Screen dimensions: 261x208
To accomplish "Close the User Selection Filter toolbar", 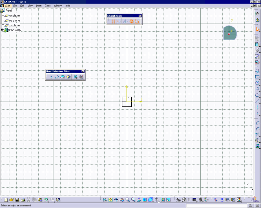I will [83, 71].
